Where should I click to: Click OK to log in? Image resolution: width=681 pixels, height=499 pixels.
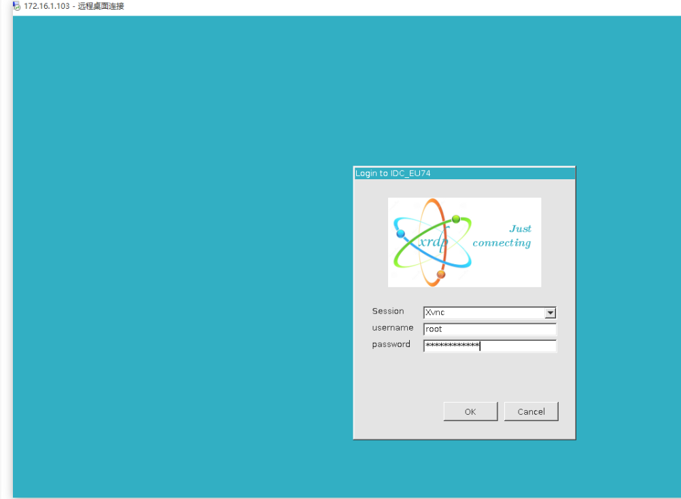point(470,411)
